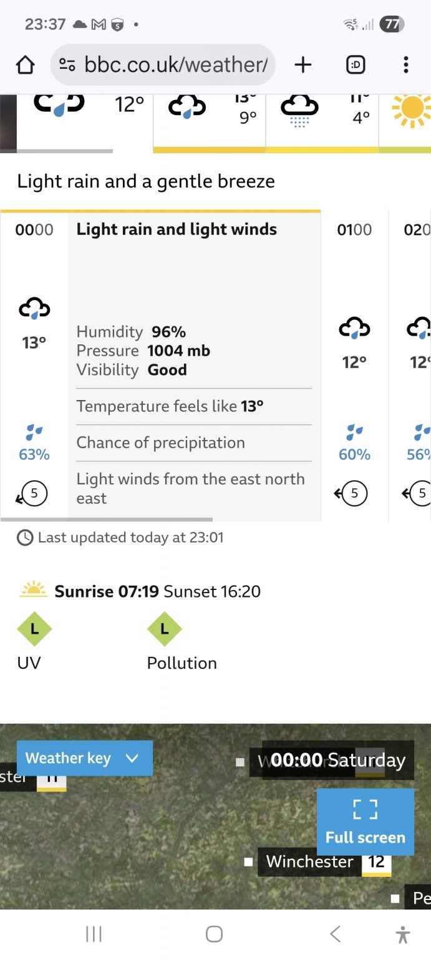Select the day tab showing 4° low
This screenshot has width=431, height=960.
[x=322, y=119]
